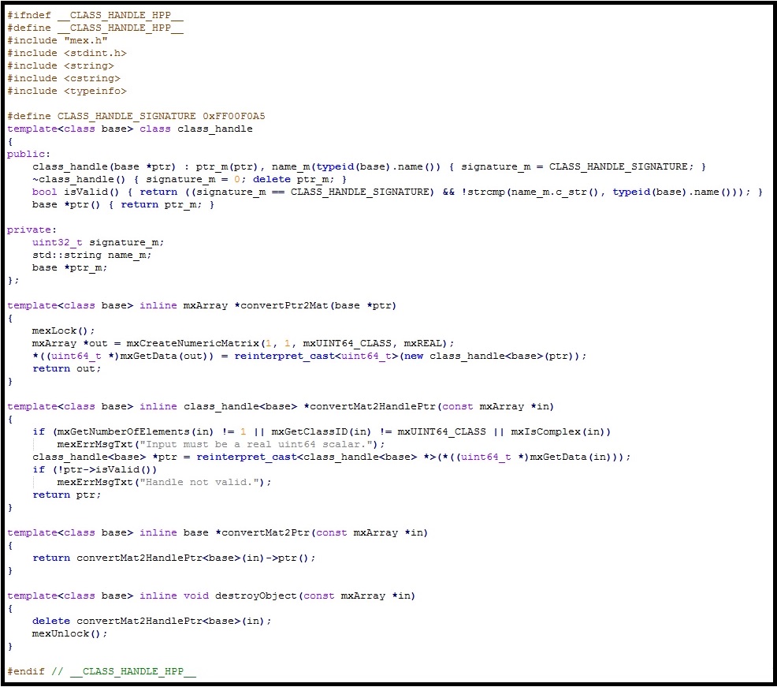777x687 pixels.
Task: Click the convertPtr2Mat function signature line
Action: coord(203,305)
